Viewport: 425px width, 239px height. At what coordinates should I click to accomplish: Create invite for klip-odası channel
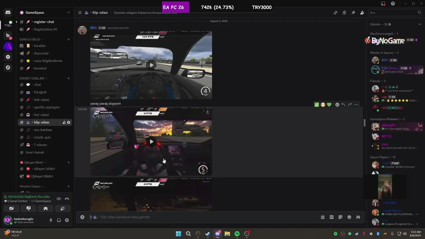[64, 122]
